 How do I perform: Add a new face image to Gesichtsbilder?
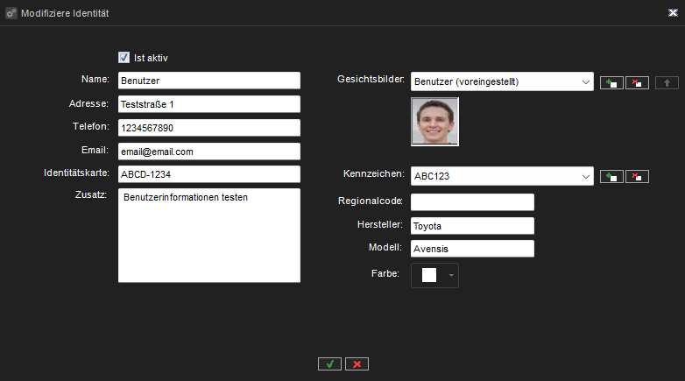point(612,82)
